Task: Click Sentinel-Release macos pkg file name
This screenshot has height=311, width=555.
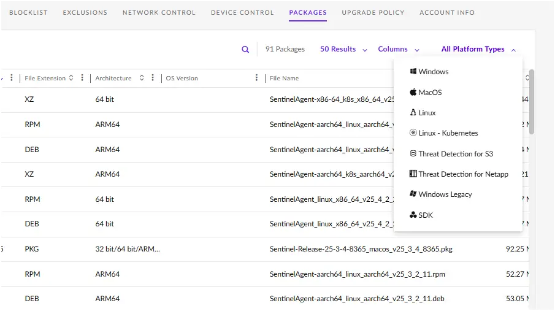Action: (x=361, y=249)
